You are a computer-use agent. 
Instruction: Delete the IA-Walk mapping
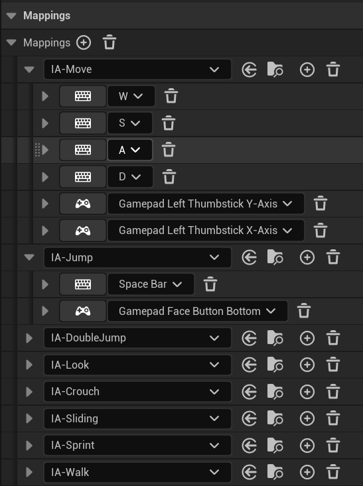point(333,472)
